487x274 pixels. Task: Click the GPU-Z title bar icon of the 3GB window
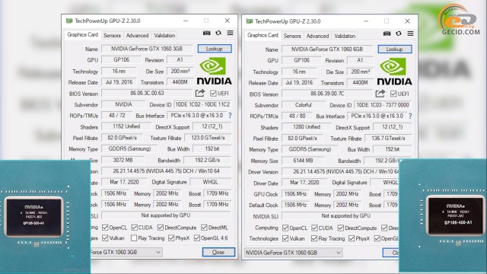click(x=69, y=21)
